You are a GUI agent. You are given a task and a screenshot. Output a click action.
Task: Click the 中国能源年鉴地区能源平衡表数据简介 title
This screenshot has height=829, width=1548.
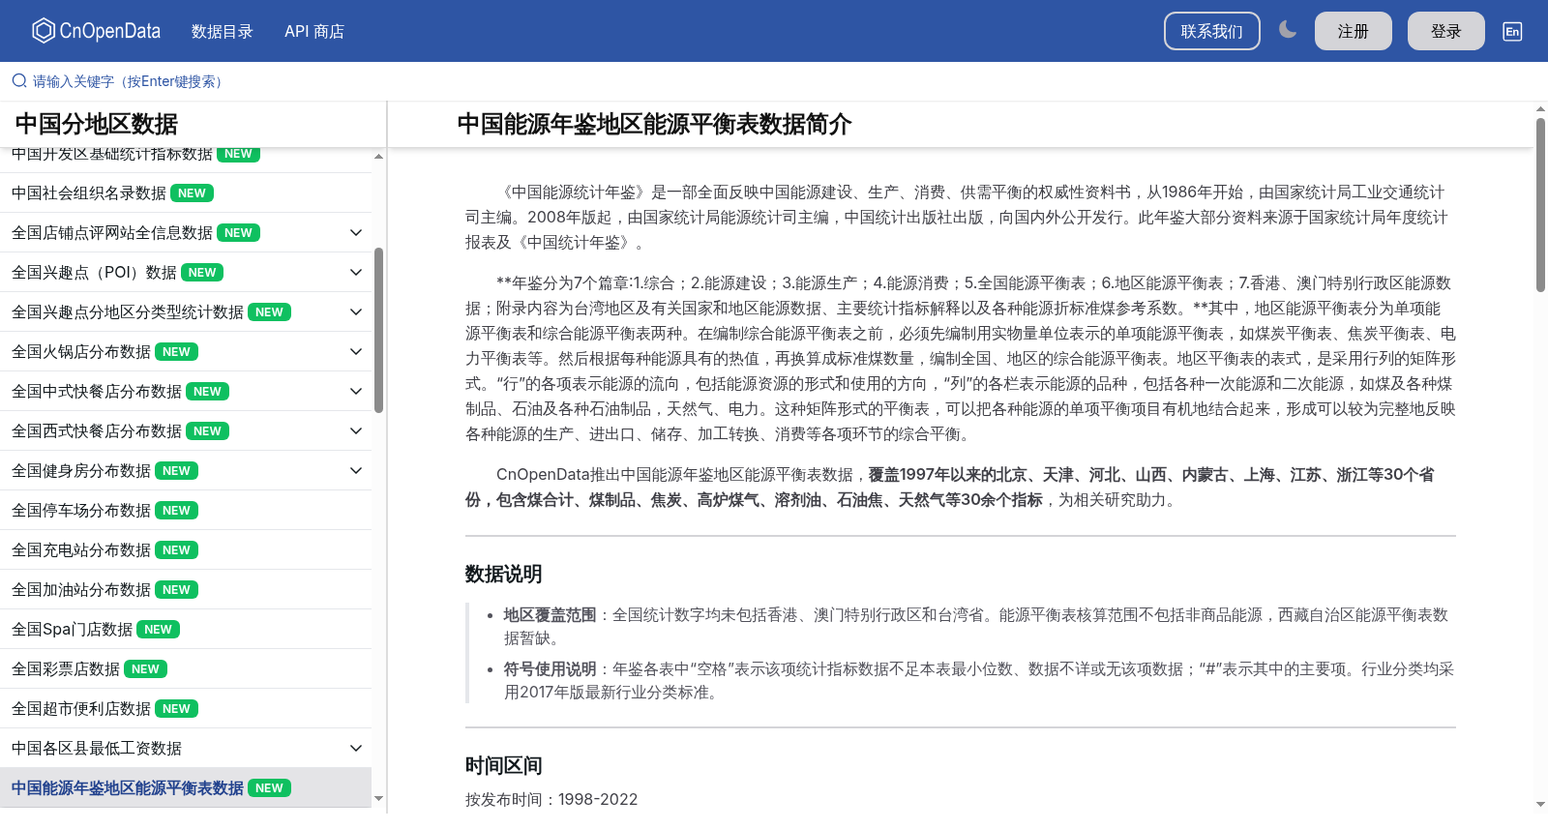tap(654, 124)
